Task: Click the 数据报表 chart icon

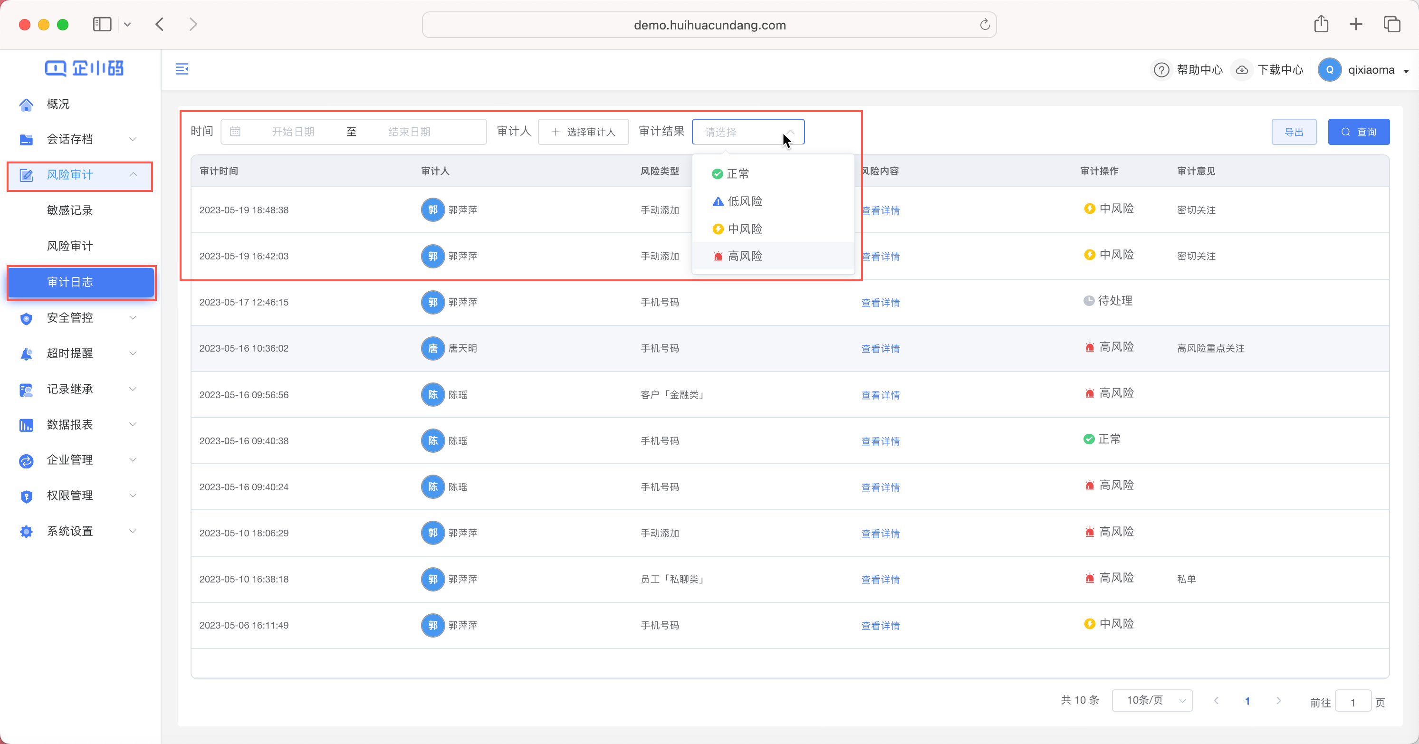Action: pos(26,425)
